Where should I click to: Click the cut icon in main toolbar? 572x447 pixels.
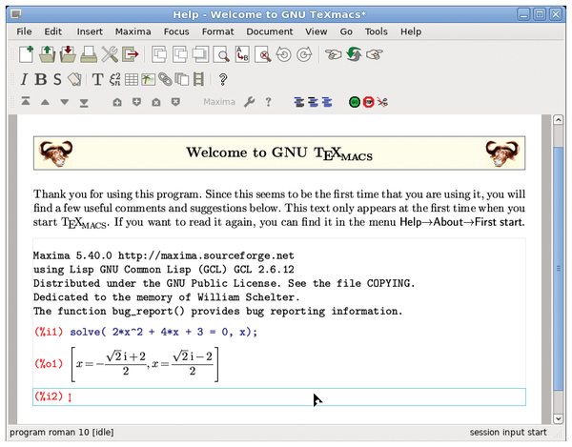pyautogui.click(x=159, y=54)
